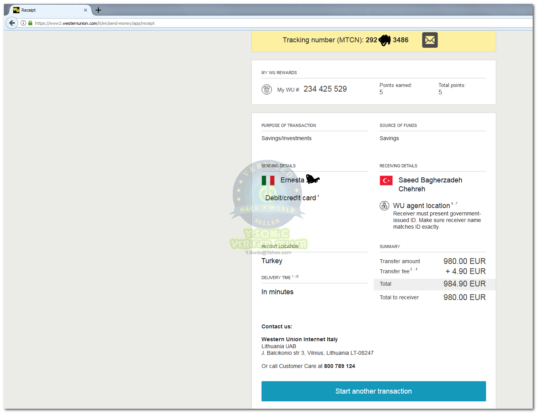Click the Customer Care number 800 789 124
Viewport: 537px width, 413px height.
click(340, 366)
